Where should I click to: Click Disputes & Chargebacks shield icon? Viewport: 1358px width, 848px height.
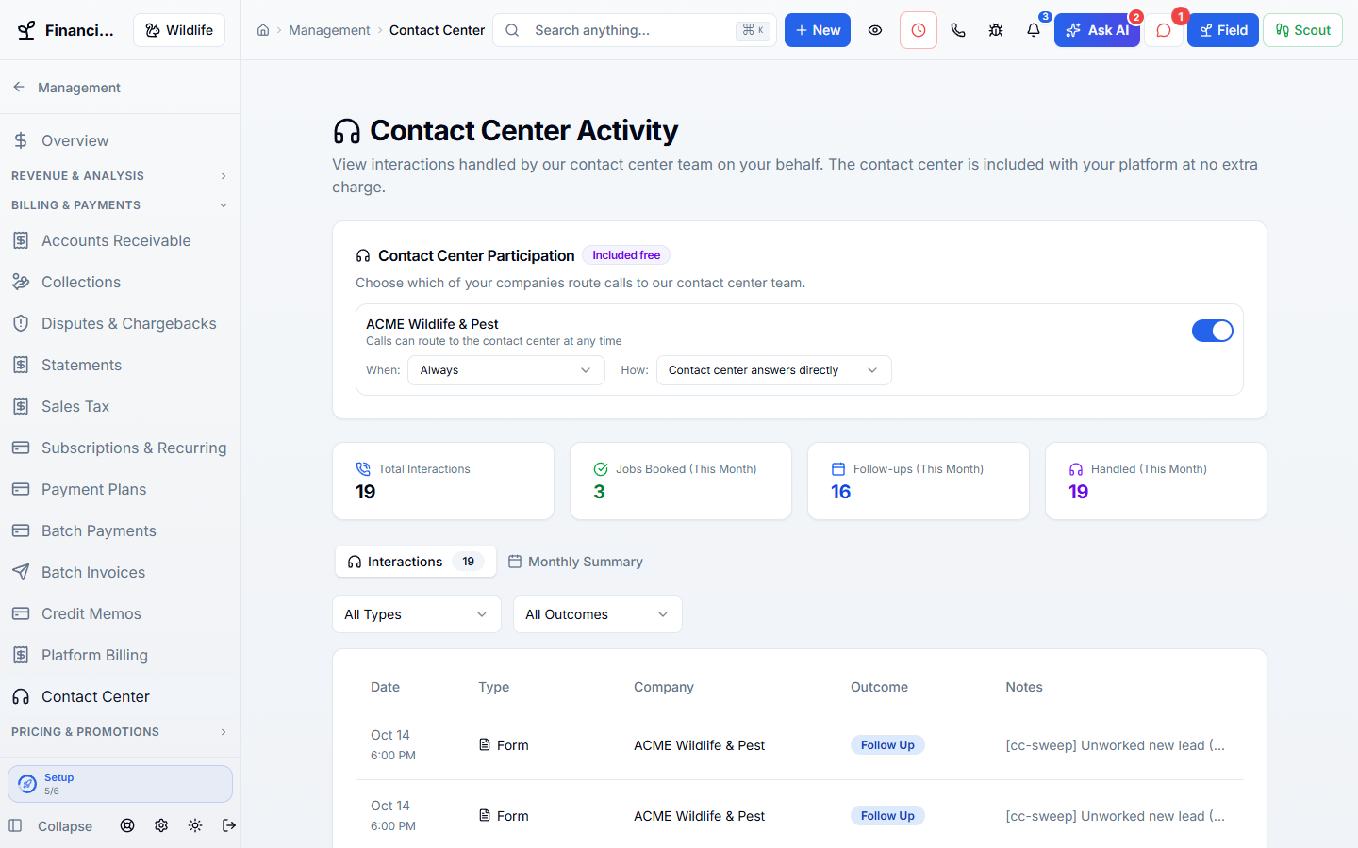point(21,323)
